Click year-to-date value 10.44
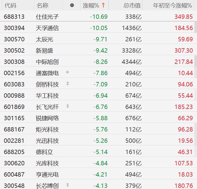Screen dimensions: 197x189 coord(185,73)
